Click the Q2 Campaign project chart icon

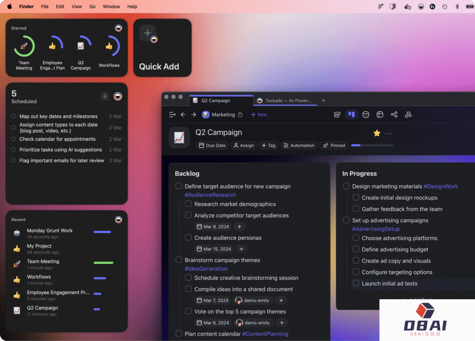pos(179,138)
